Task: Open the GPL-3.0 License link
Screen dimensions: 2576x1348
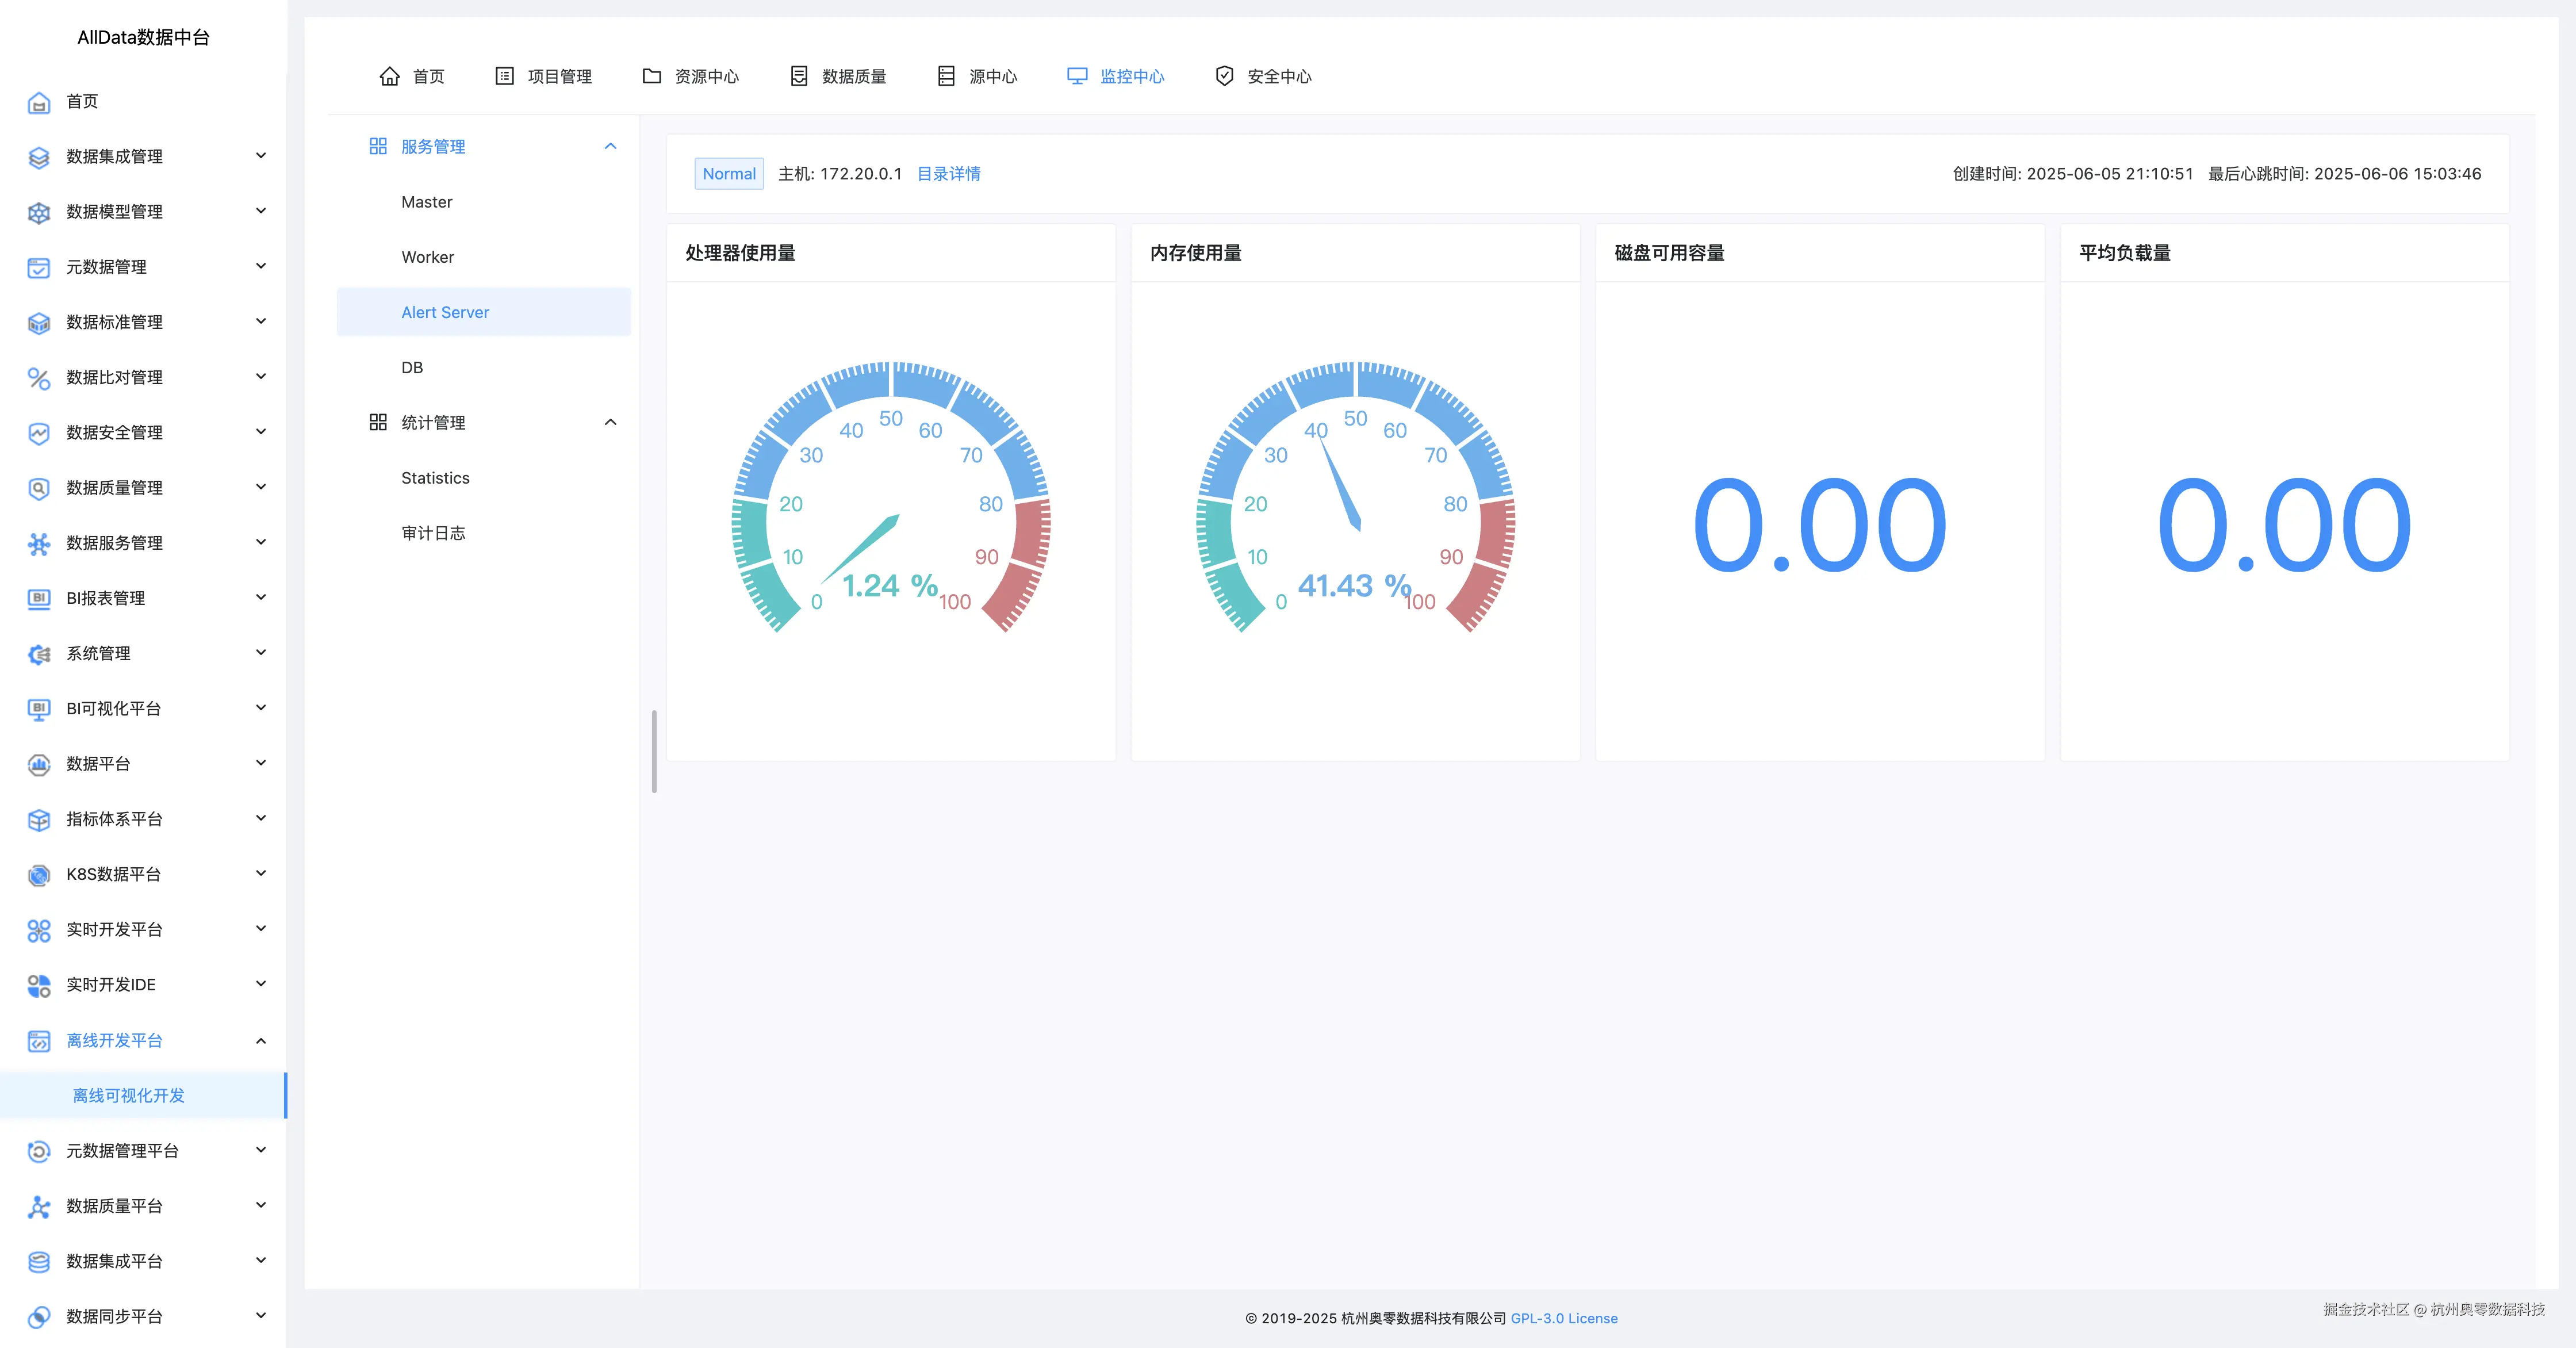Action: [1564, 1318]
